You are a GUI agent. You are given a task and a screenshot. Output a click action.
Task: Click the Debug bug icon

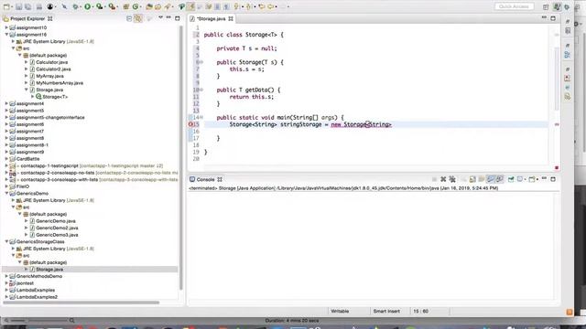[x=75, y=6]
